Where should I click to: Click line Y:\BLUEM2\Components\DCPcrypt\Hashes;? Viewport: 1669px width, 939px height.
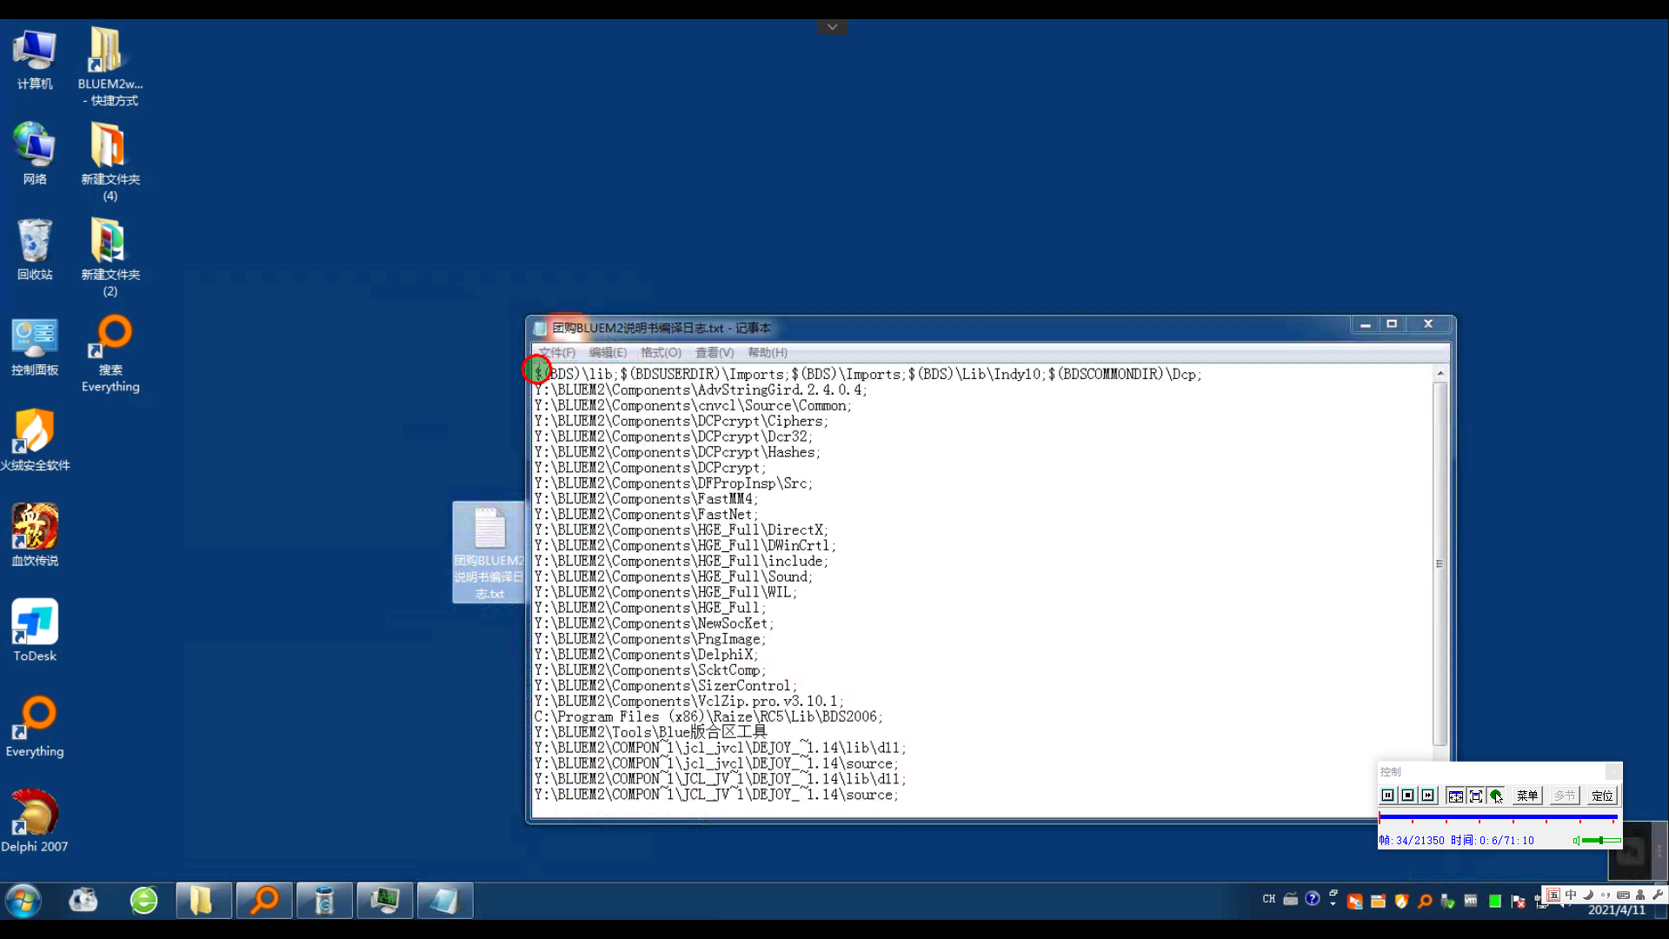click(x=677, y=452)
